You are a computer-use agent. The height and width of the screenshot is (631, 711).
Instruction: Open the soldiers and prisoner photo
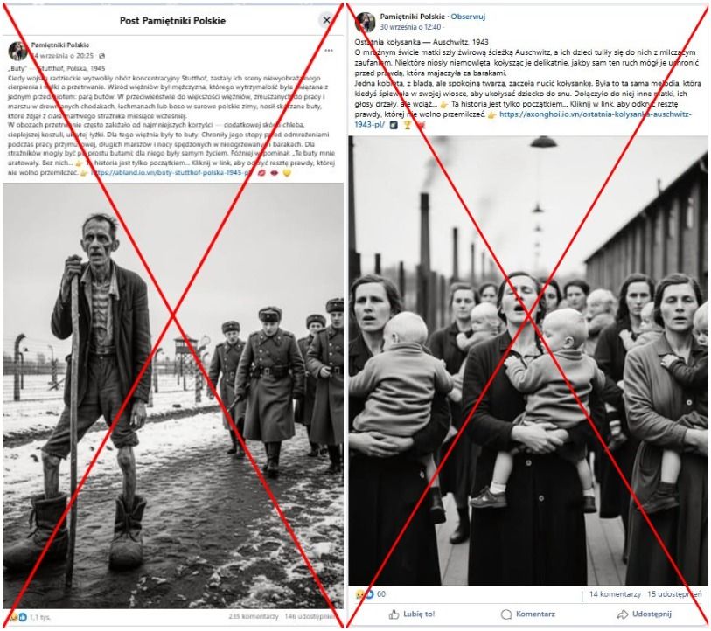pos(173,396)
